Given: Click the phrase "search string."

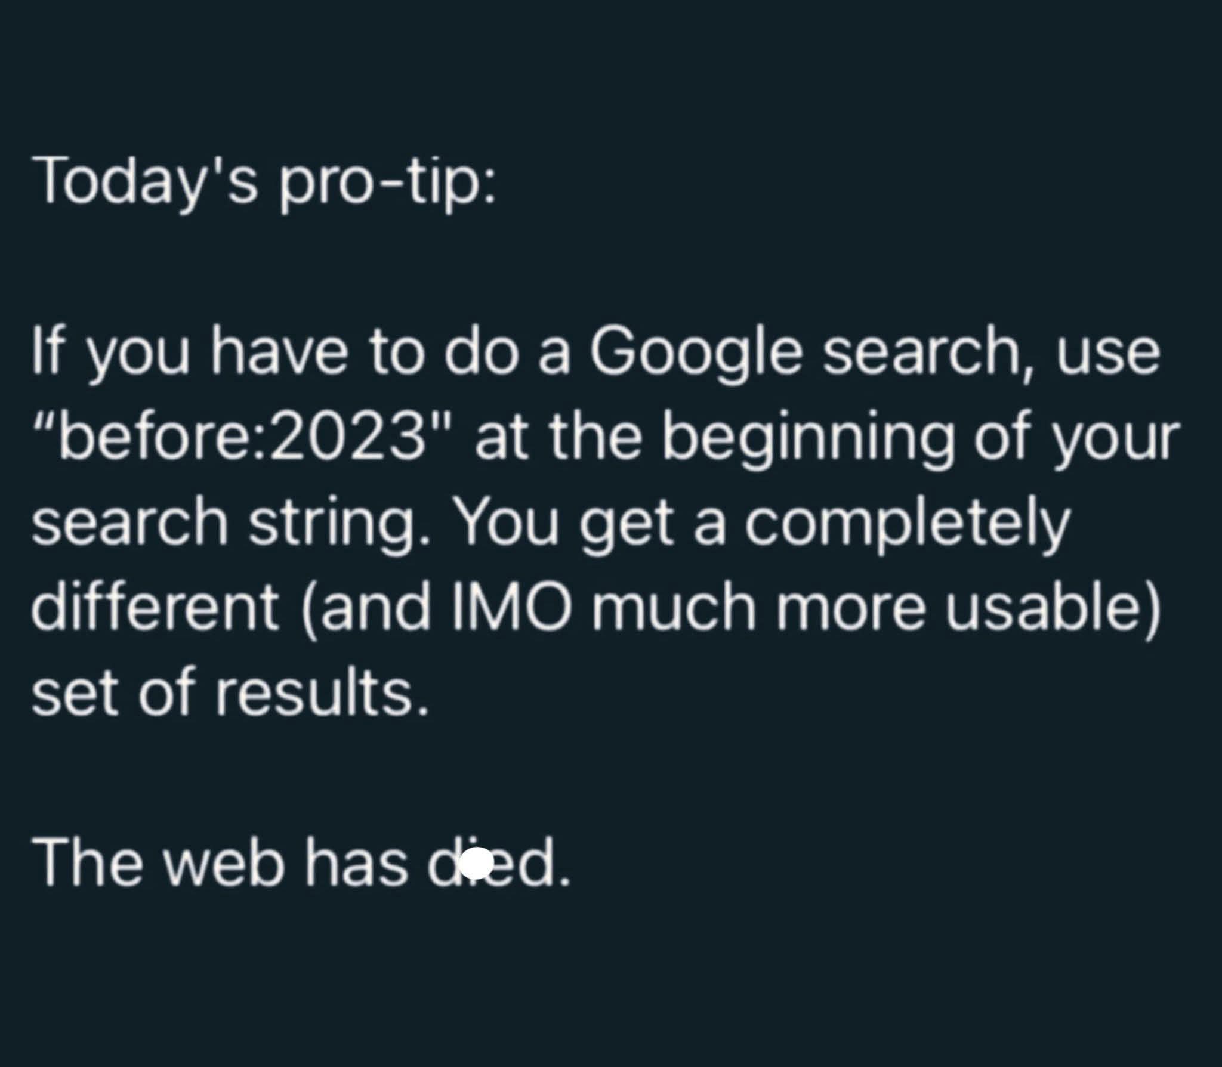Looking at the screenshot, I should pos(230,524).
